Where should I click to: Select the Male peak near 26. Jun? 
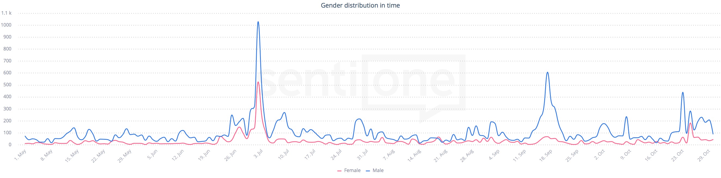(x=232, y=115)
